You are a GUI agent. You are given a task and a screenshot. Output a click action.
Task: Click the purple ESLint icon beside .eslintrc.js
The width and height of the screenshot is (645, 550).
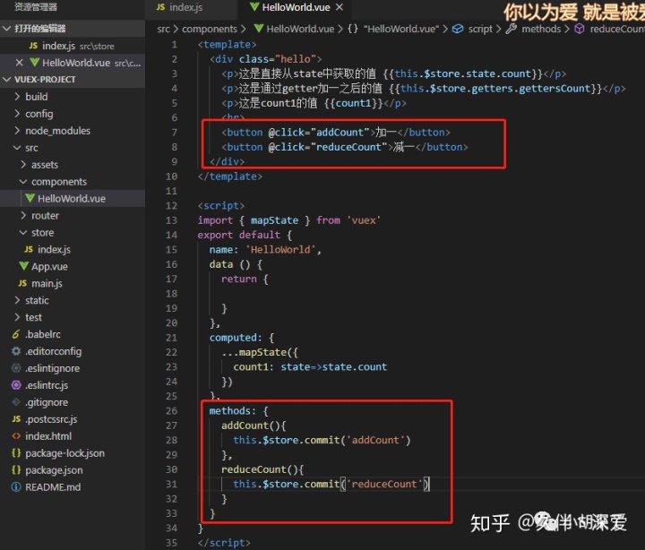pos(16,385)
